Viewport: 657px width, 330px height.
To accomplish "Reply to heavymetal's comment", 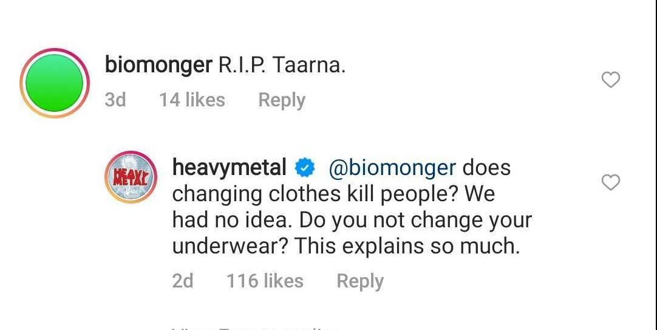I will click(360, 281).
